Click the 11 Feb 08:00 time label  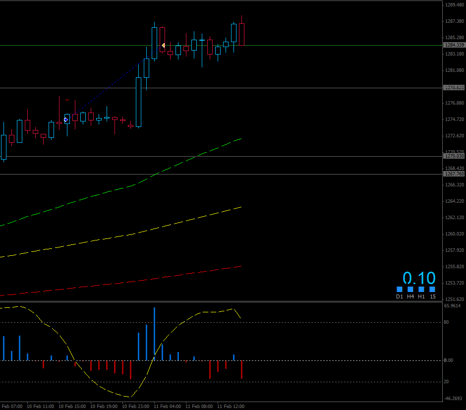[199, 406]
